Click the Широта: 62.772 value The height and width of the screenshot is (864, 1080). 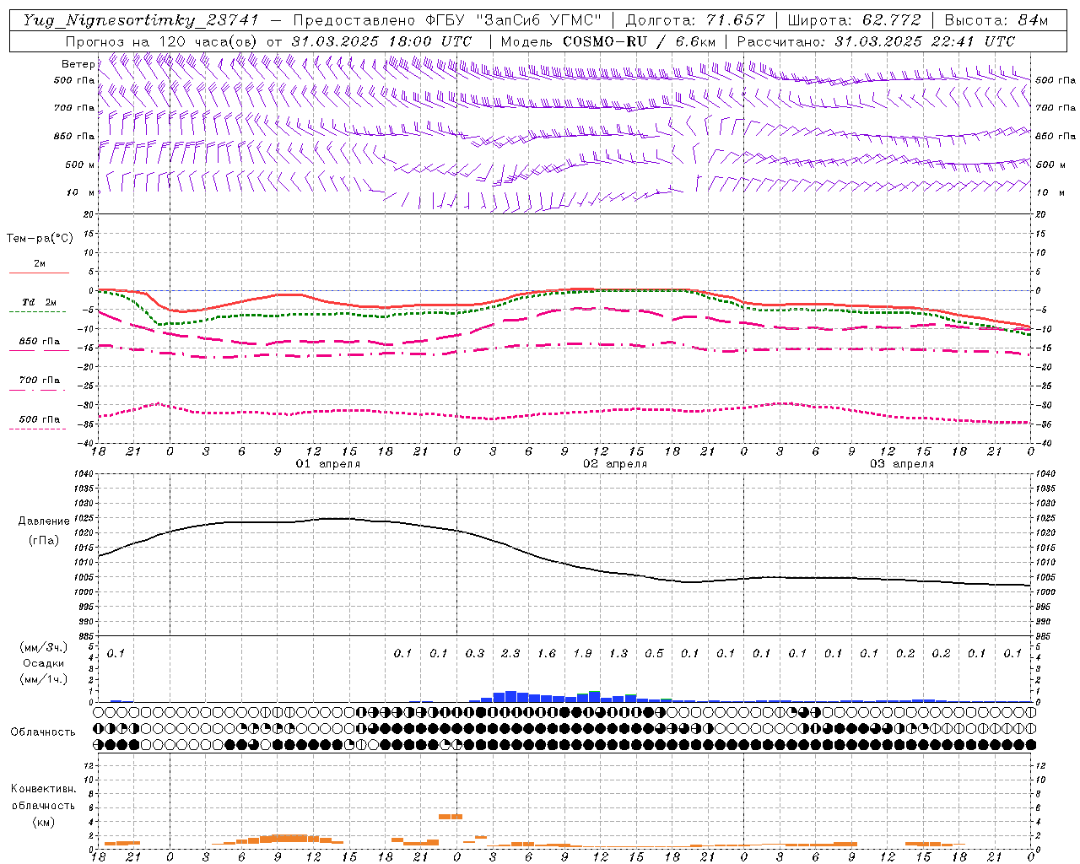(854, 20)
